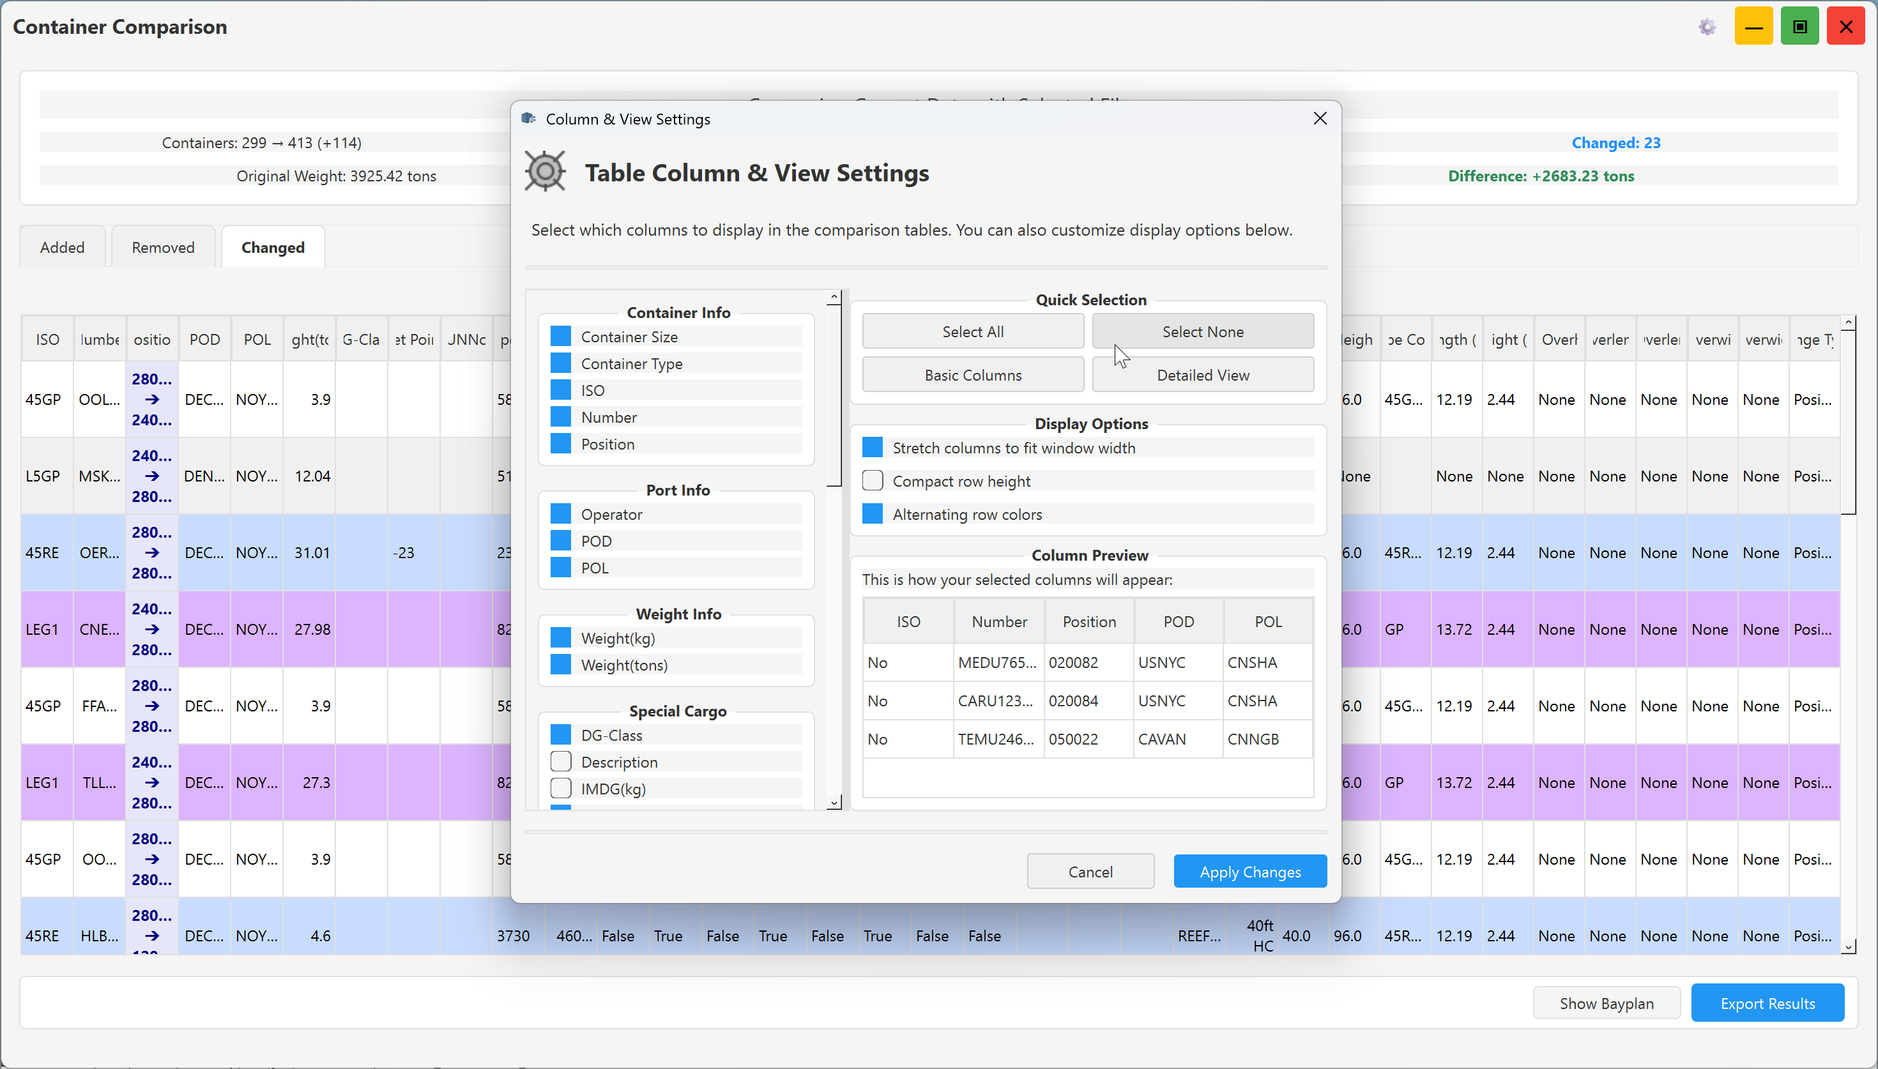The image size is (1878, 1069).
Task: Choose the Basic Columns preset
Action: point(973,374)
